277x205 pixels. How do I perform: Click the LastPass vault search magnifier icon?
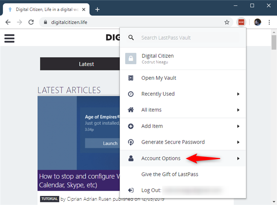click(131, 38)
